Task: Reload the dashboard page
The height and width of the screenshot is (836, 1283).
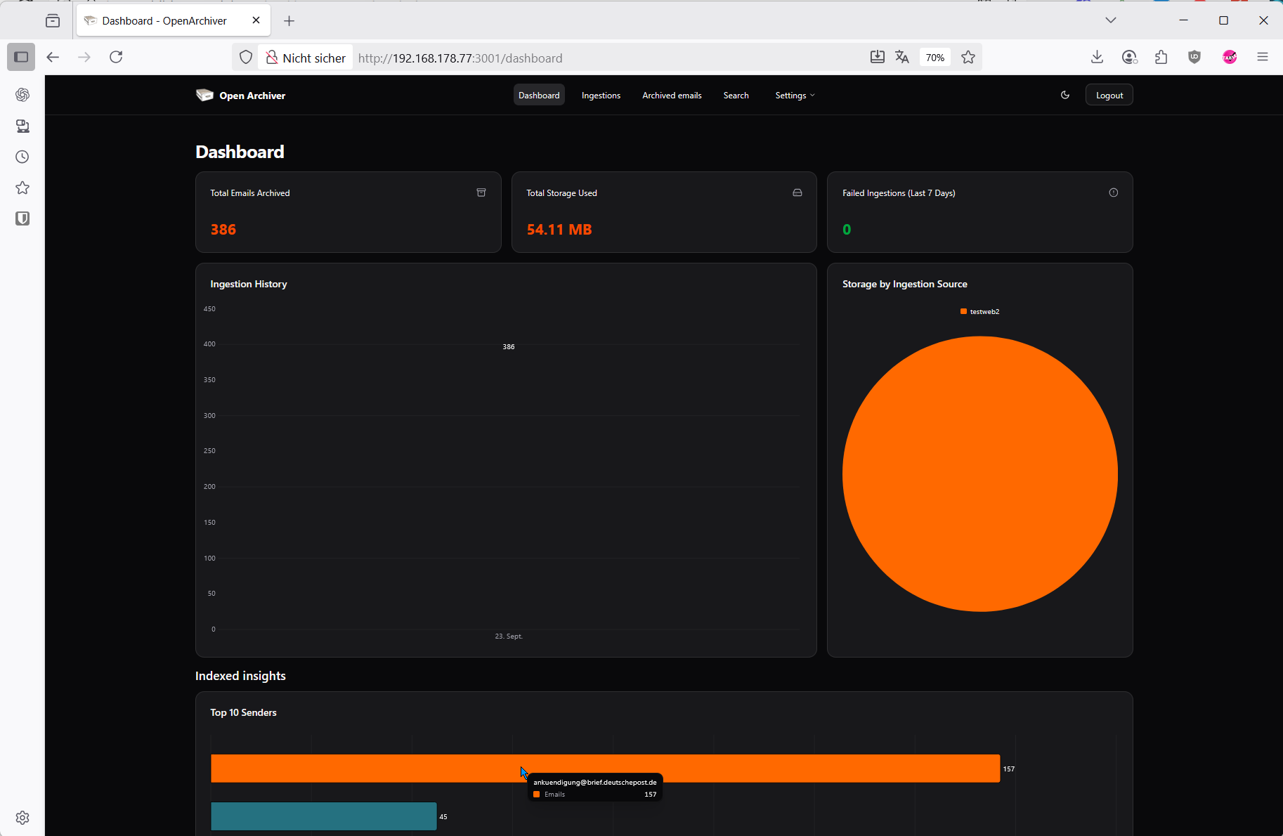Action: tap(116, 58)
